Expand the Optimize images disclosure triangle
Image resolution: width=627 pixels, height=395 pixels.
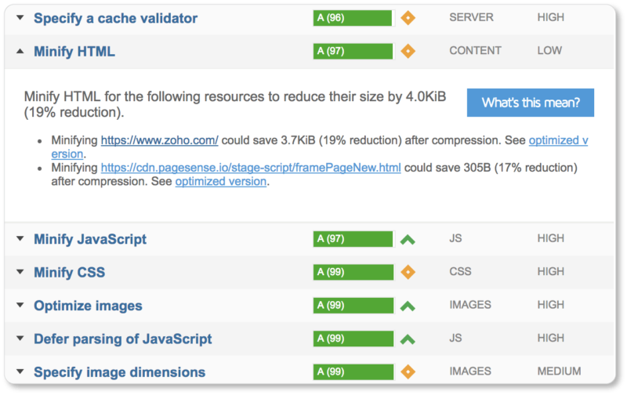click(20, 305)
